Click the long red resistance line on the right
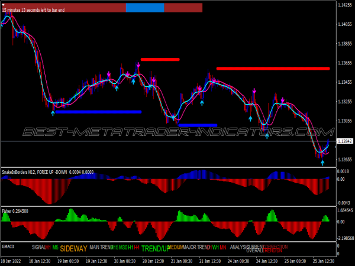The image size is (355, 266). pyautogui.click(x=273, y=69)
